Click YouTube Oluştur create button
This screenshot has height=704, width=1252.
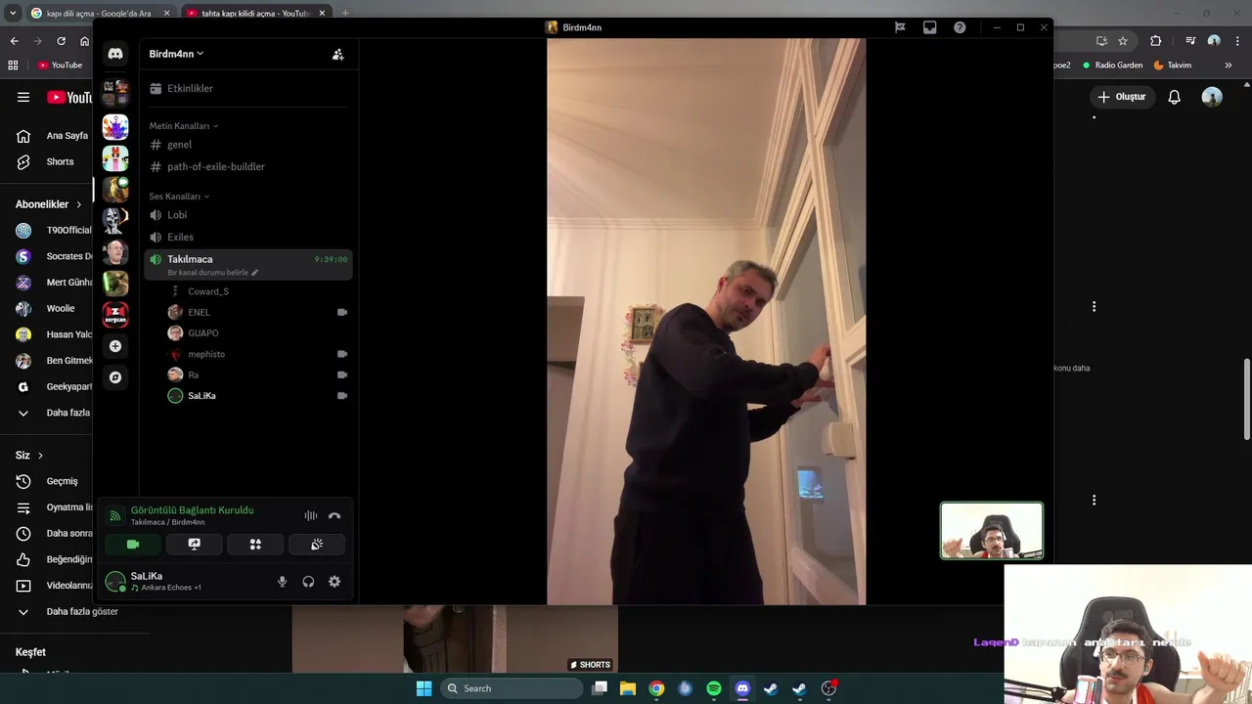tap(1121, 97)
